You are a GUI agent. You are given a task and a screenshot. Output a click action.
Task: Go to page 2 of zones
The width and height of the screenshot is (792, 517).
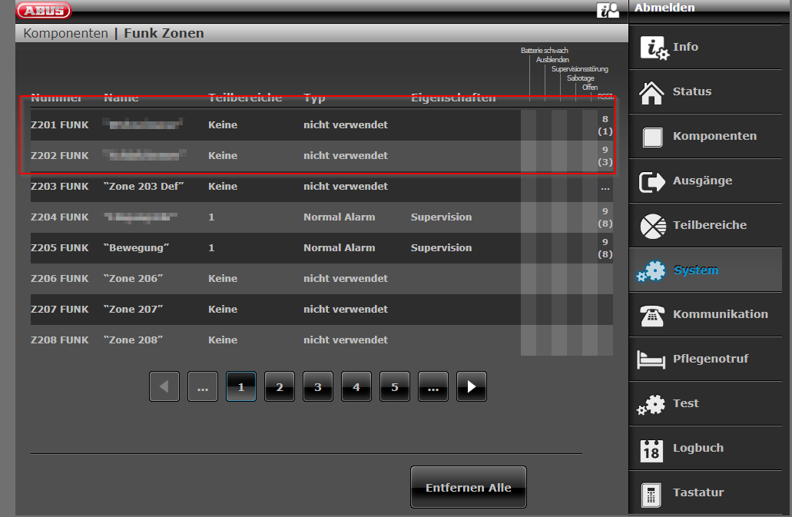pyautogui.click(x=280, y=387)
